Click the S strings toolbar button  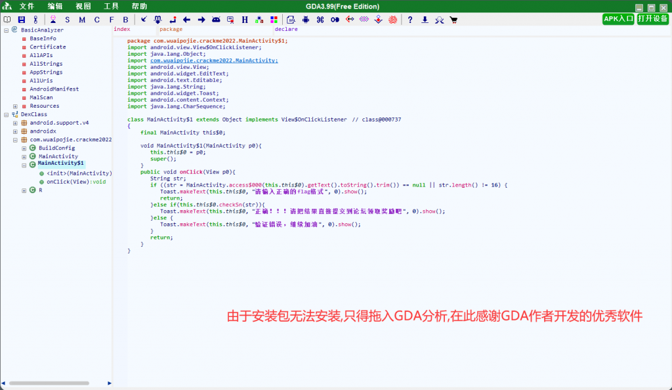point(68,20)
